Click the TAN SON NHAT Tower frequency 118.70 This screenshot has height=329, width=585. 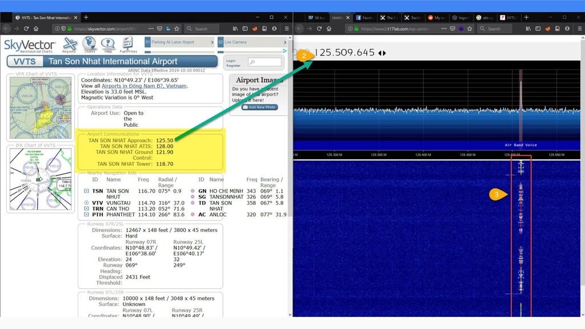(165, 164)
